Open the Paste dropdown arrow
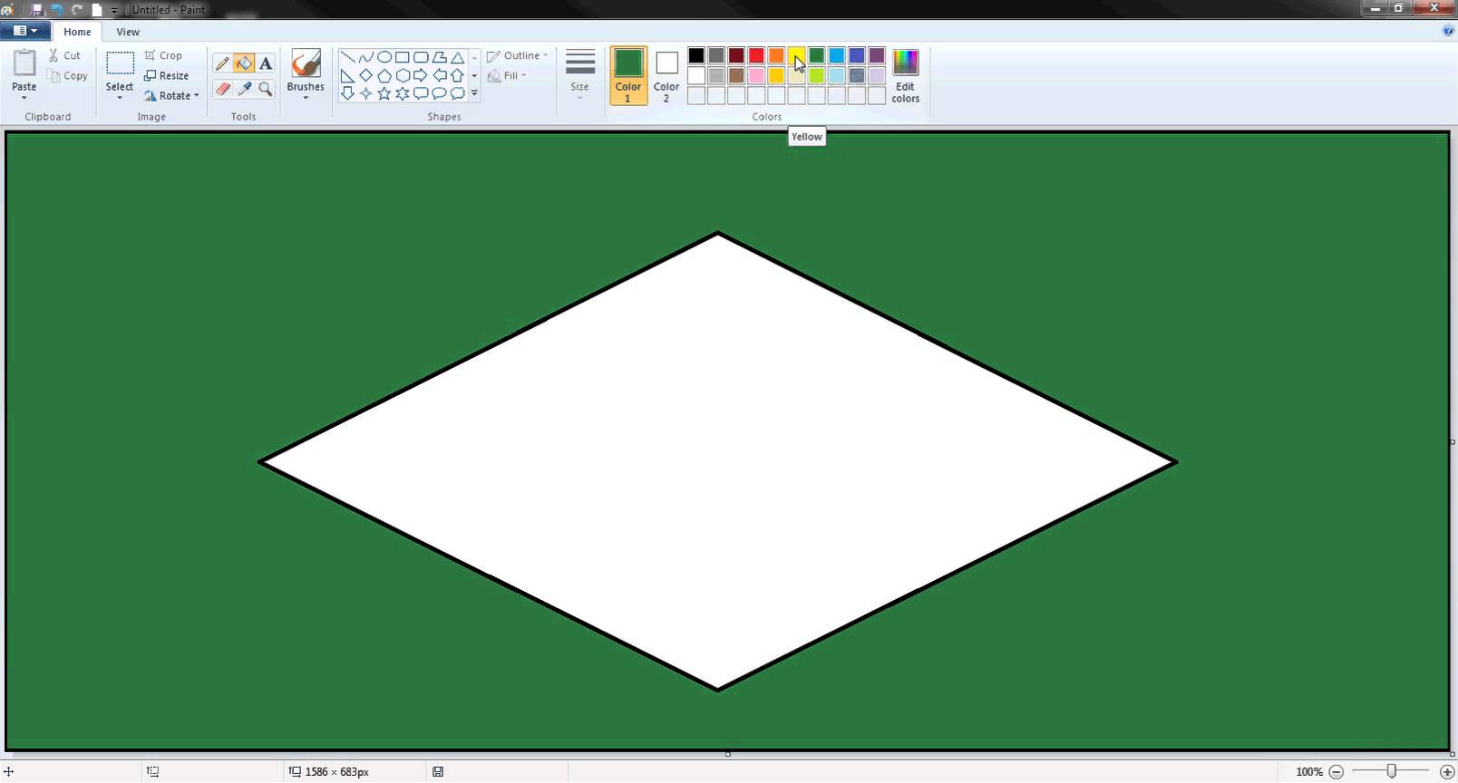Screen dimensions: 1458x783 (24, 97)
